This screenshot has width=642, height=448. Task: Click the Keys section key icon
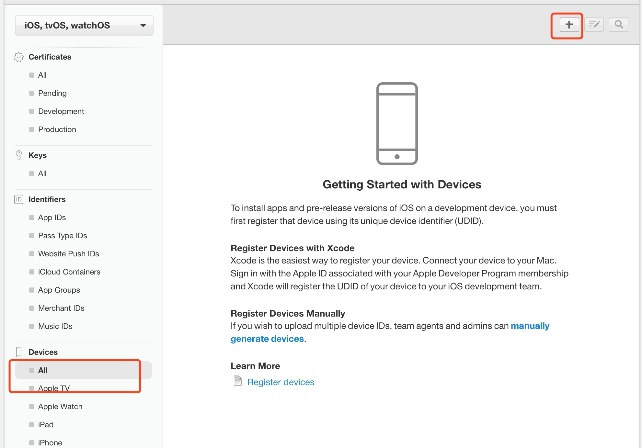pos(19,155)
